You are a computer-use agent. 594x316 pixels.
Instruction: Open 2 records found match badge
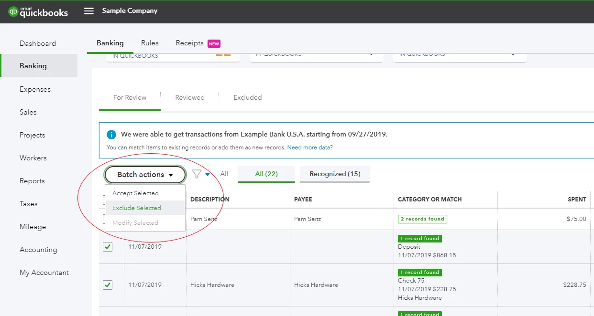422,219
